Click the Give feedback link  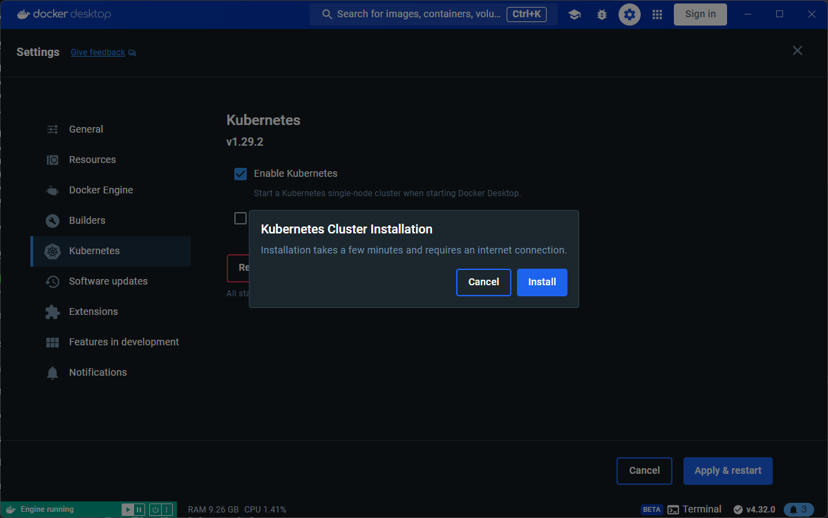[98, 52]
